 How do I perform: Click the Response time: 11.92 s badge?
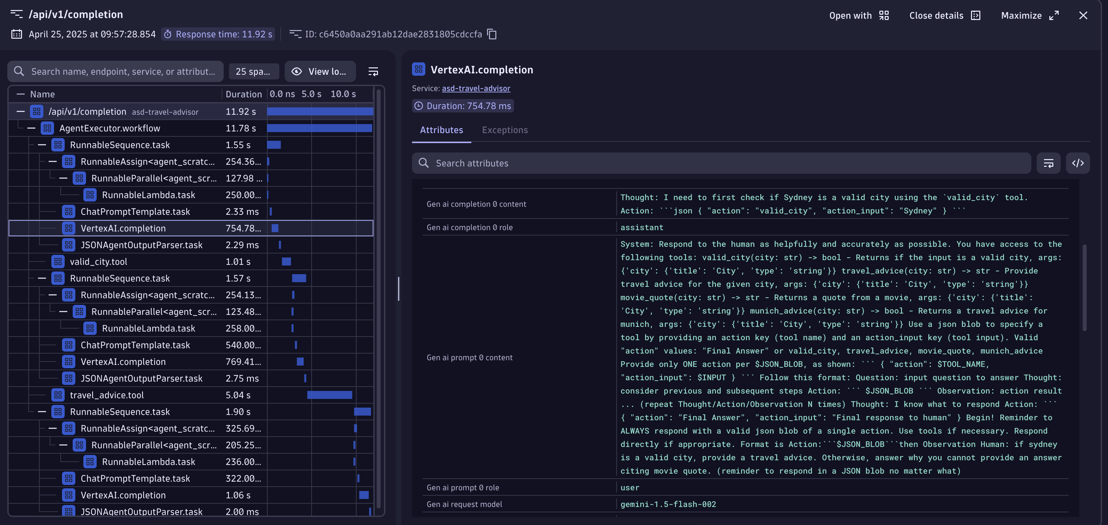pos(218,34)
